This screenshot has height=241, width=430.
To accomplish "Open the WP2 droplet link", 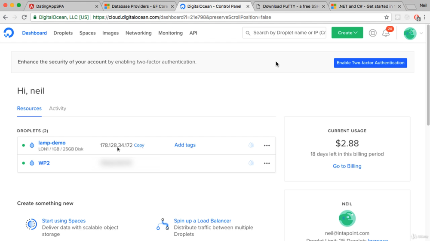I will [x=44, y=163].
